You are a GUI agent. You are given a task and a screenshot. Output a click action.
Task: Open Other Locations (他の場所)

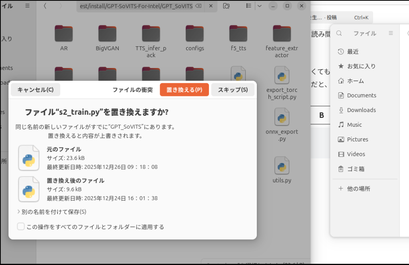tap(358, 189)
